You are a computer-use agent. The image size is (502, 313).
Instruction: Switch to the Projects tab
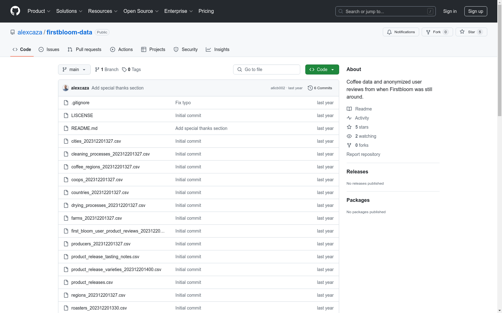click(153, 49)
